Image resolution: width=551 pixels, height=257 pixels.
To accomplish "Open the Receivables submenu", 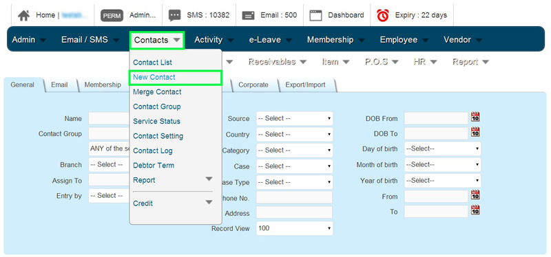I will tap(278, 62).
